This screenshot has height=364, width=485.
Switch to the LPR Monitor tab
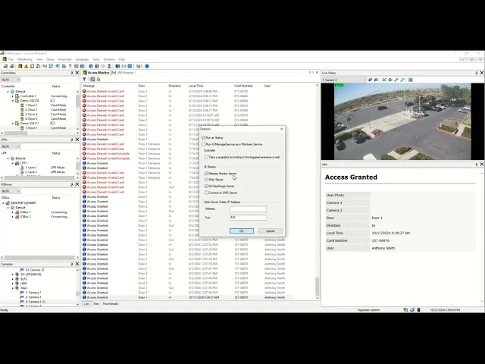pos(123,73)
